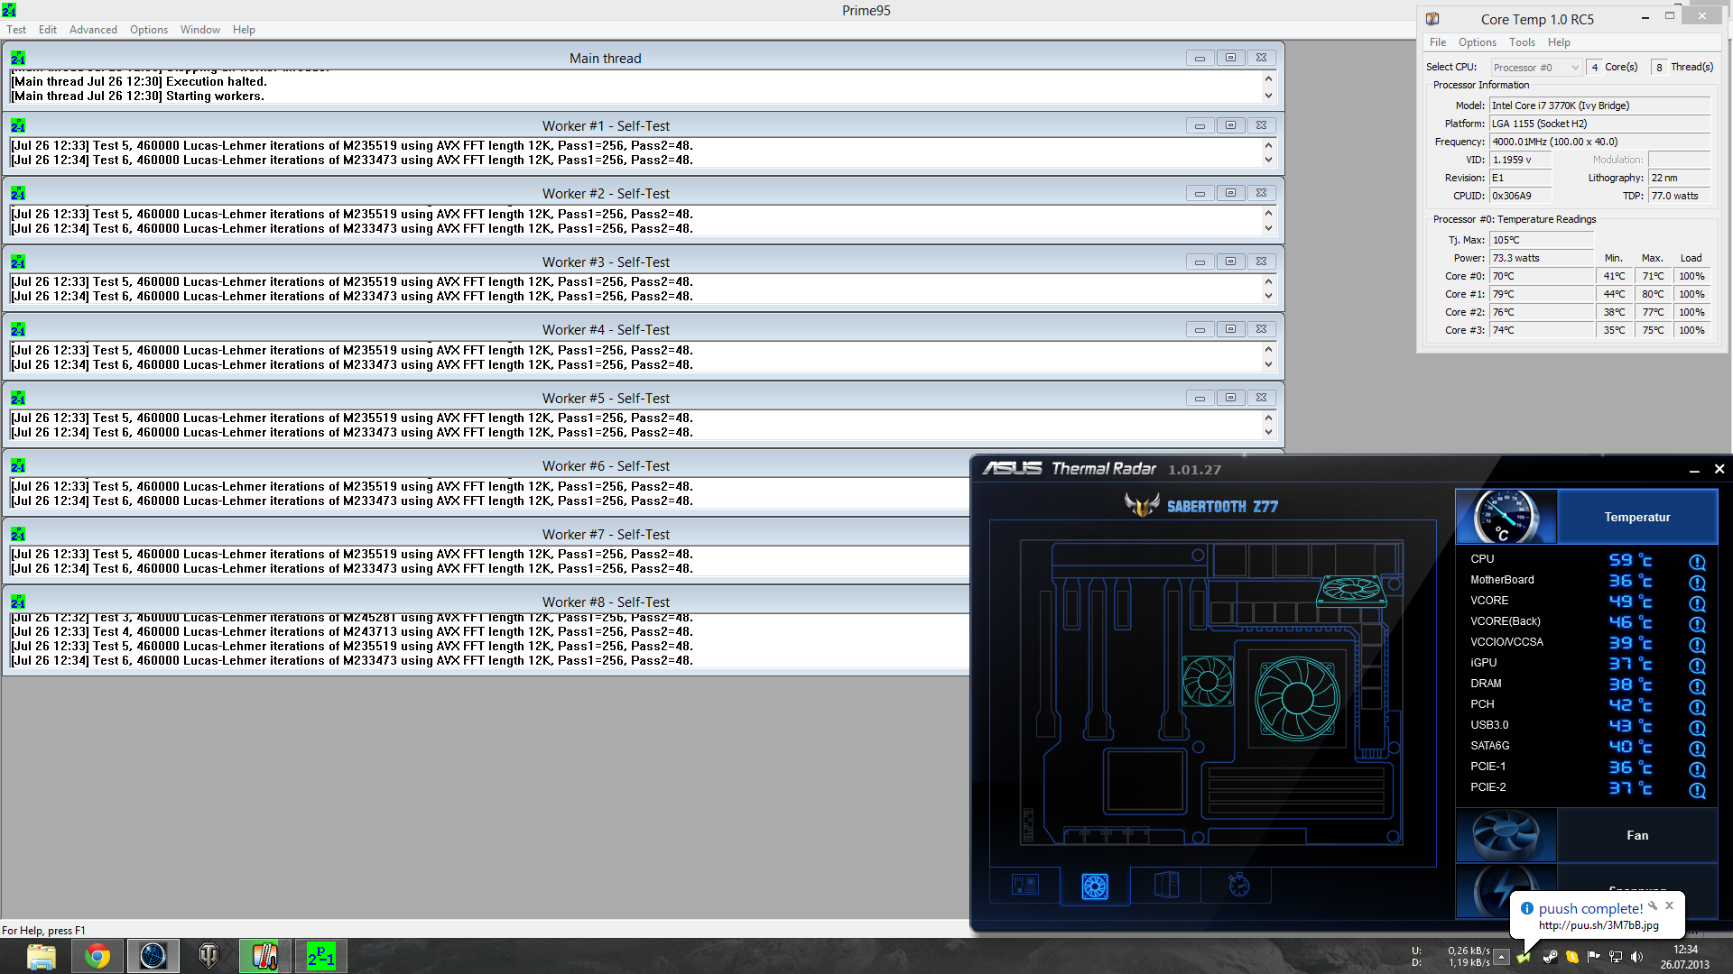1733x974 pixels.
Task: Click the puush notification settings wrench icon
Action: point(1653,906)
